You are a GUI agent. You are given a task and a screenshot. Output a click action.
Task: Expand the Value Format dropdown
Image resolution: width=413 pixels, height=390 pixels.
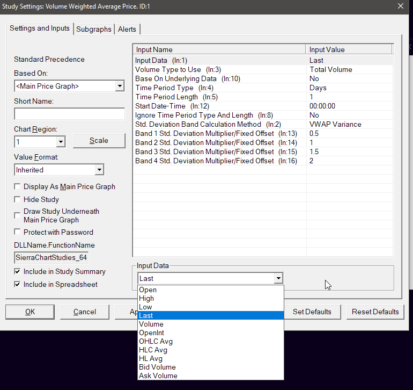99,170
